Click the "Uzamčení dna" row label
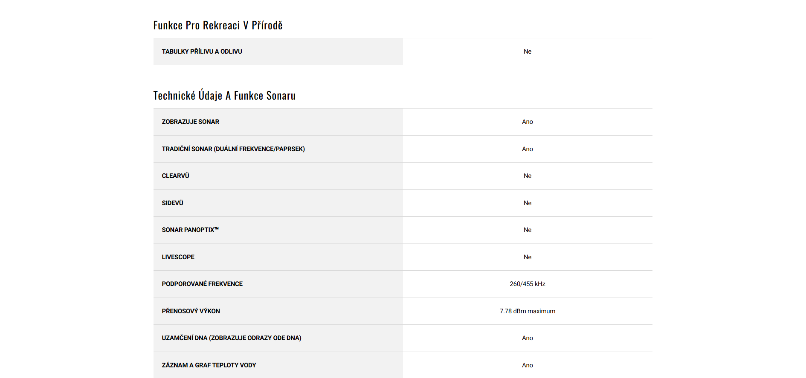The width and height of the screenshot is (806, 378). click(x=231, y=338)
